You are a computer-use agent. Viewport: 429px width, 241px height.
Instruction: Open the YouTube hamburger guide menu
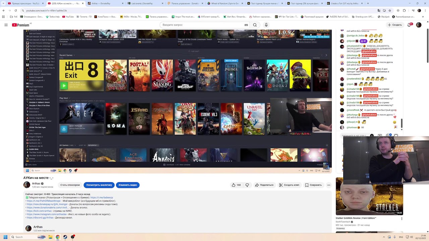tap(6, 25)
